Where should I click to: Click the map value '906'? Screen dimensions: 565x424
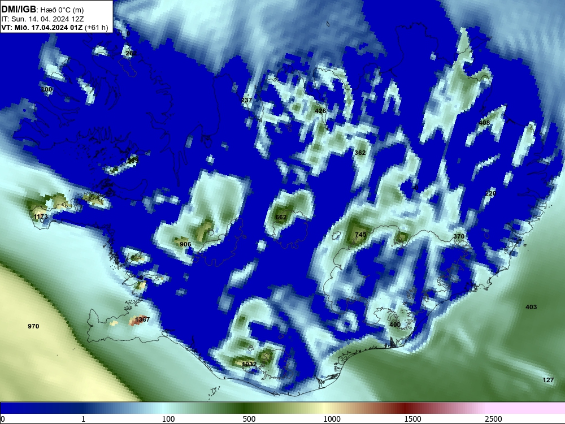(x=185, y=244)
